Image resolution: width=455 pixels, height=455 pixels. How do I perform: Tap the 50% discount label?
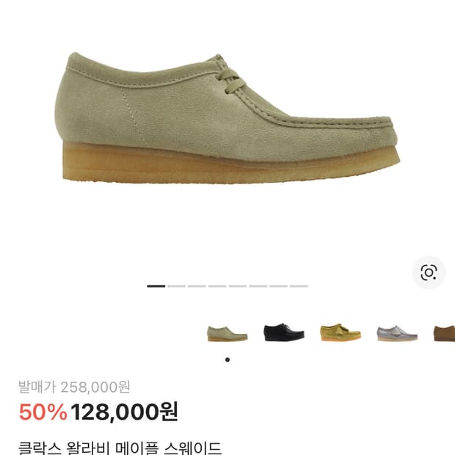click(x=43, y=412)
